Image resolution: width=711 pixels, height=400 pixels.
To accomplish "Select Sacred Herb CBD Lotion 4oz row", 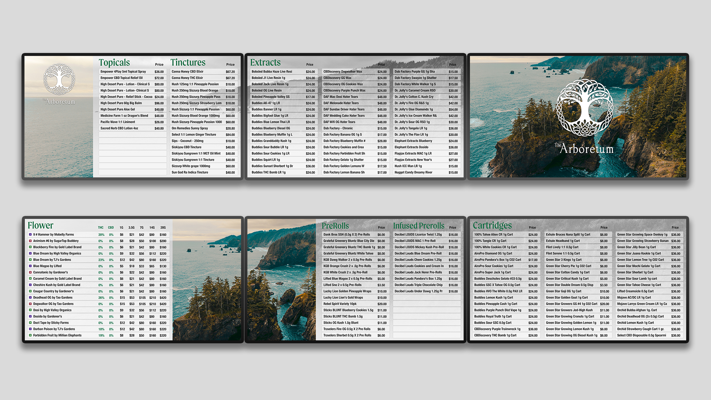I will (133, 128).
